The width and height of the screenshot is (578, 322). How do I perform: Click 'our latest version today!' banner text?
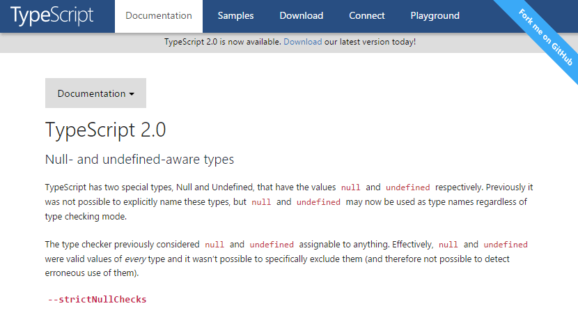(x=370, y=42)
